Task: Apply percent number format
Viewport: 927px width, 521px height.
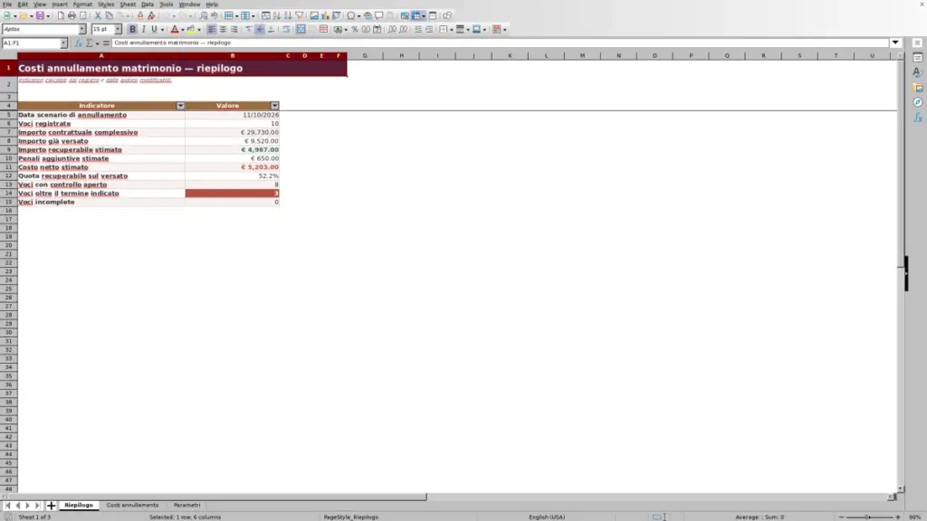Action: pyautogui.click(x=355, y=30)
